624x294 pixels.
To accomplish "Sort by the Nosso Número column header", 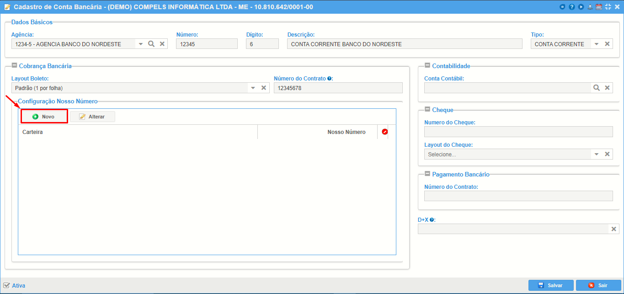I will 317,132.
